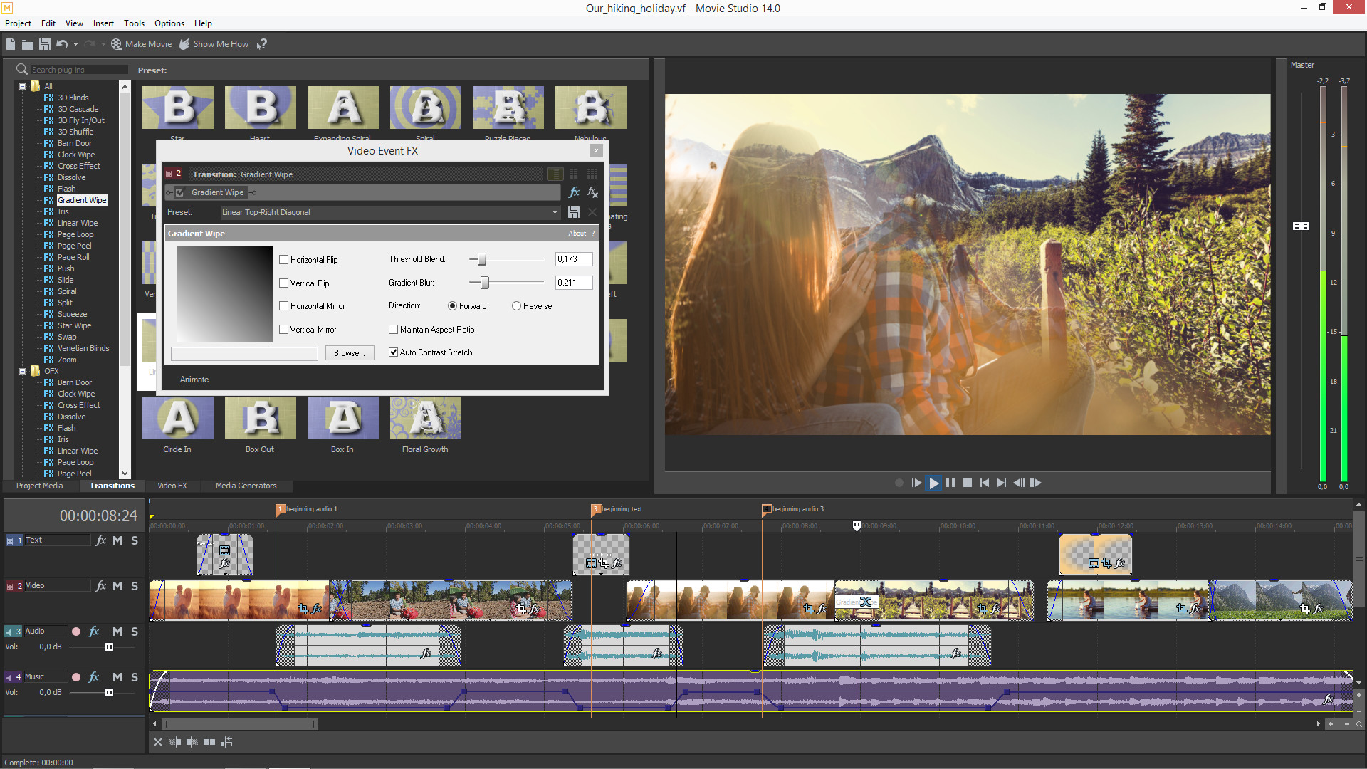The image size is (1367, 769).
Task: Select the Floral Growth transition thumbnail
Action: pyautogui.click(x=425, y=419)
